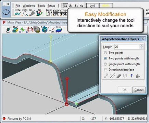Click the Z coordinate value 22.67919314
Viewport: 149px width, 123px height.
[139, 119]
